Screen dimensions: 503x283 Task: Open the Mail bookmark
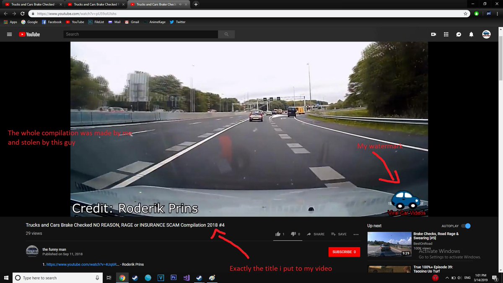tap(114, 22)
